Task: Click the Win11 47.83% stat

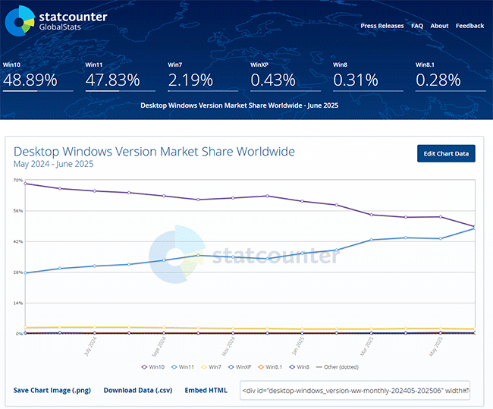Action: tap(120, 77)
